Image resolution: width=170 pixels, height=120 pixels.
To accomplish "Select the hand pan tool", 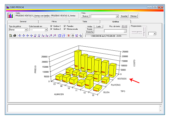I will pyautogui.click(x=73, y=35).
